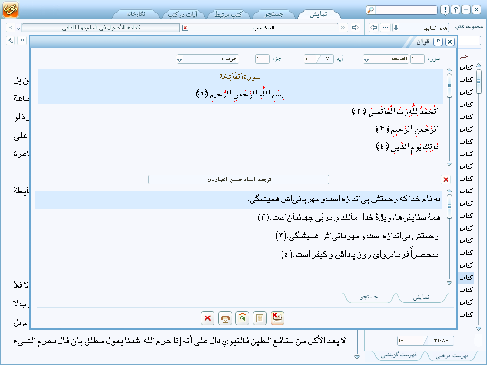Select translation line منحصراً فرمانروای روز پاداش (۴)

click(360, 255)
